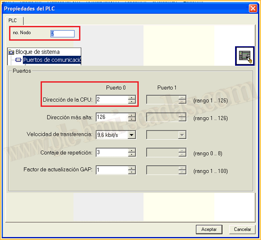
Task: Increase Contaje de repetición value
Action: pos(132,150)
